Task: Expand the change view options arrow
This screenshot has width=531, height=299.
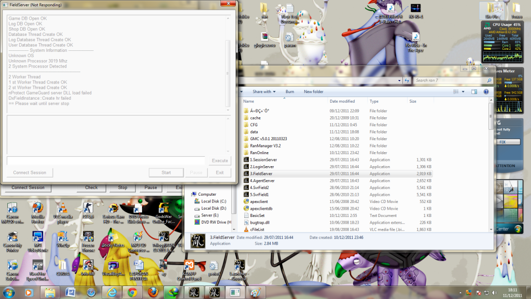Action: click(x=463, y=92)
